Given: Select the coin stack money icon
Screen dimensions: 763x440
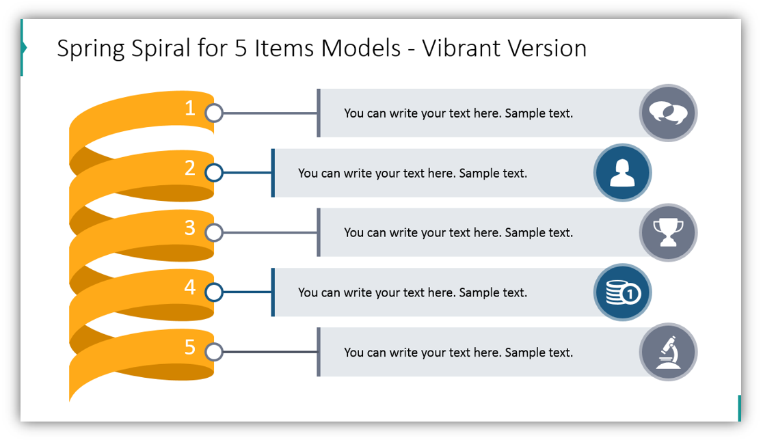Looking at the screenshot, I should pyautogui.click(x=622, y=292).
